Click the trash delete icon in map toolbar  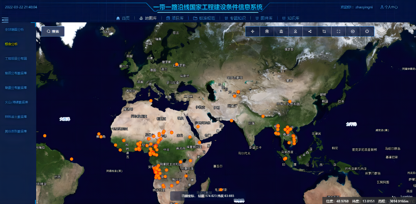[267, 32]
